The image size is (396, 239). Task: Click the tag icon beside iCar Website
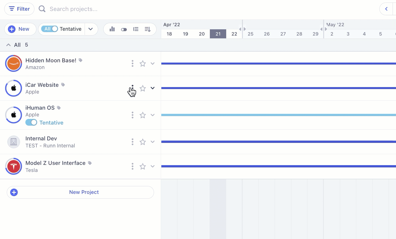63,85
